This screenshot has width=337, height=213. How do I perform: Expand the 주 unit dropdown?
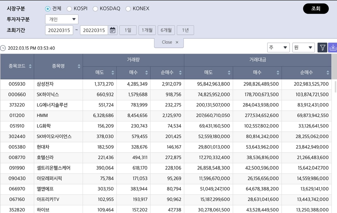coord(278,48)
